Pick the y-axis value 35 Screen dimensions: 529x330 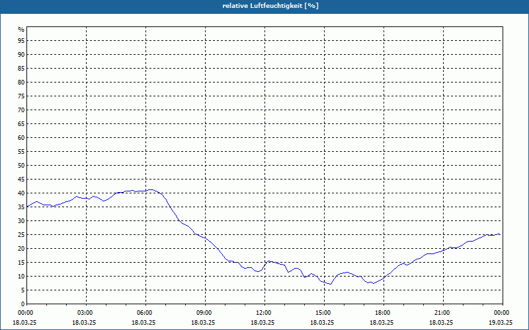[21, 207]
